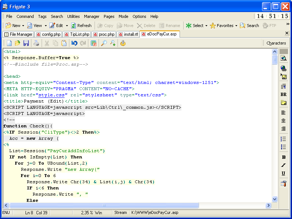Undo the last edit
This screenshot has height=219, width=292.
(x=74, y=43)
